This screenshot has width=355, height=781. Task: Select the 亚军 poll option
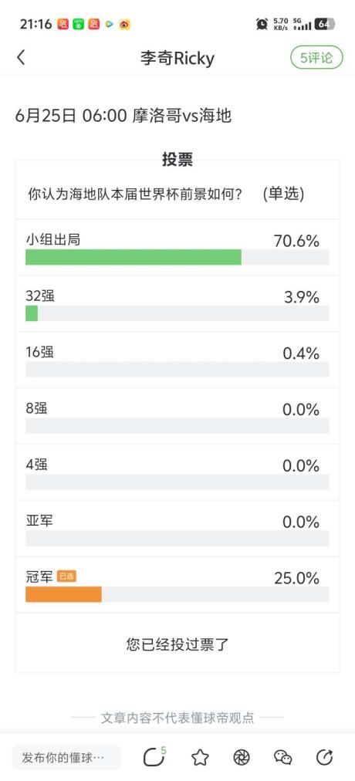(177, 529)
